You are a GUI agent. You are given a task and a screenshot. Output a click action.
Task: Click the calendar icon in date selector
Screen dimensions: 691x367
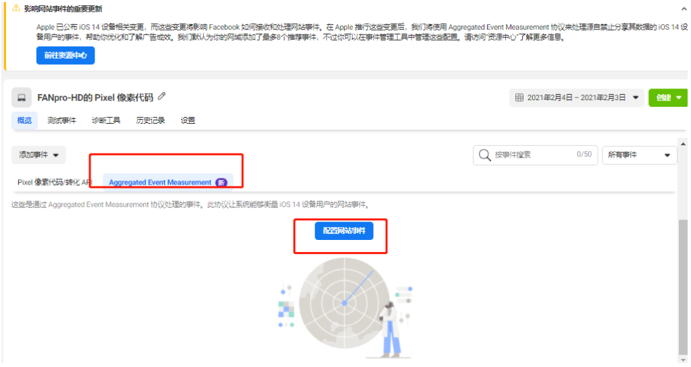519,97
